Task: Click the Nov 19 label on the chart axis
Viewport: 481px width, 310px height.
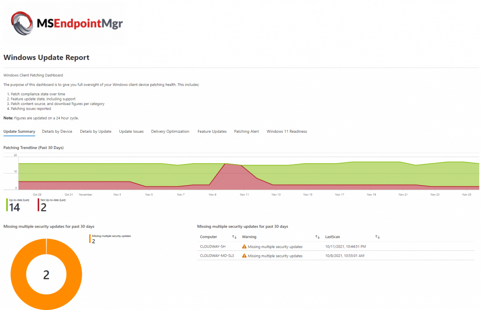Action: click(x=372, y=195)
